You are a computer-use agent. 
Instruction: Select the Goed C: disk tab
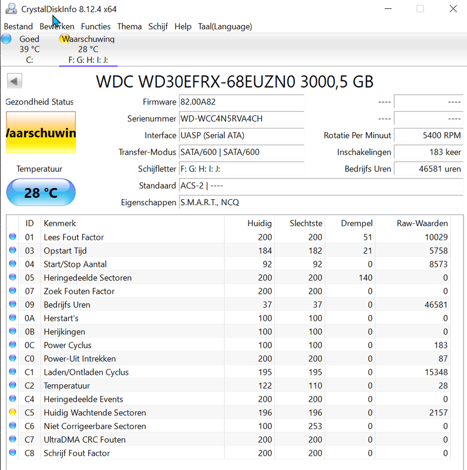pyautogui.click(x=29, y=49)
